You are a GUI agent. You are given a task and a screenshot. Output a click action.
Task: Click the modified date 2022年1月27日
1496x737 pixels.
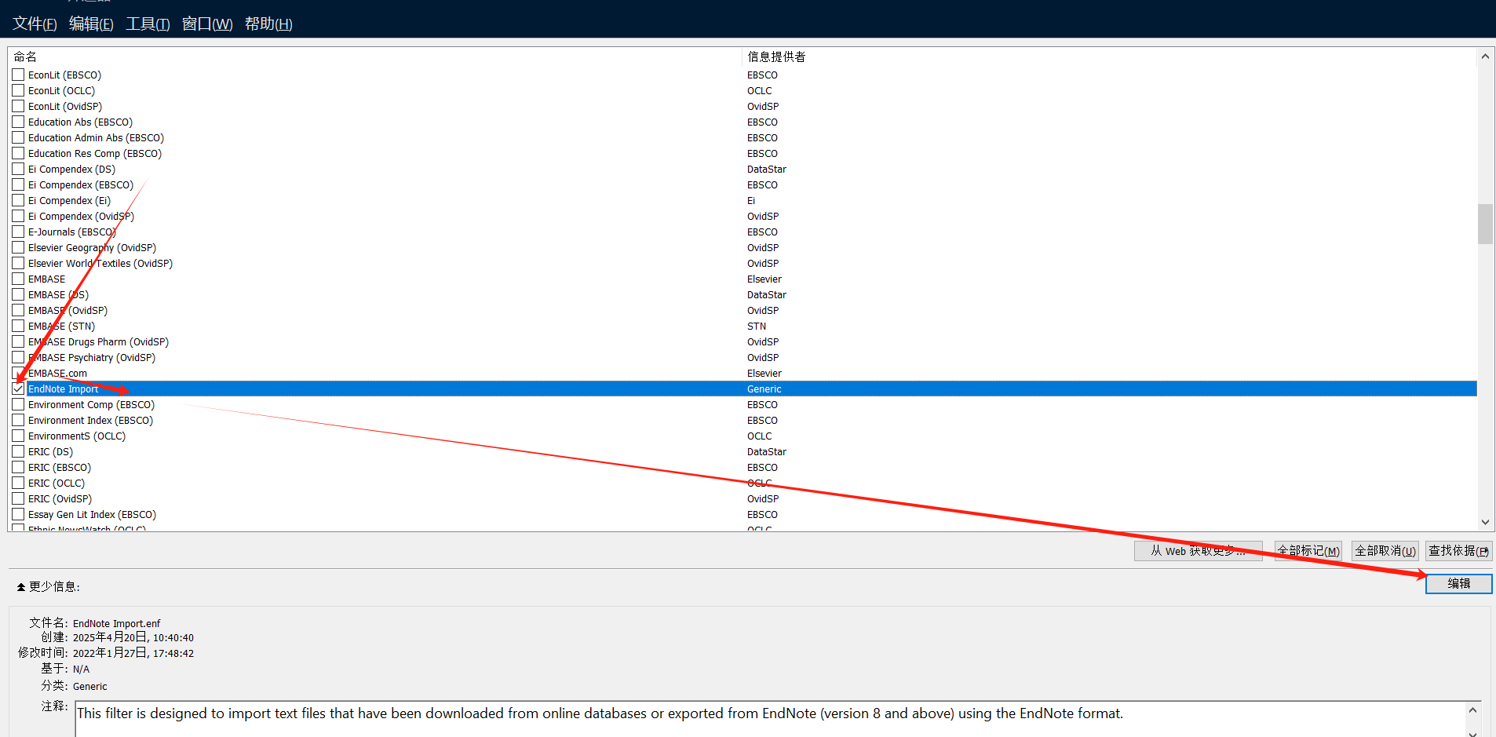109,653
